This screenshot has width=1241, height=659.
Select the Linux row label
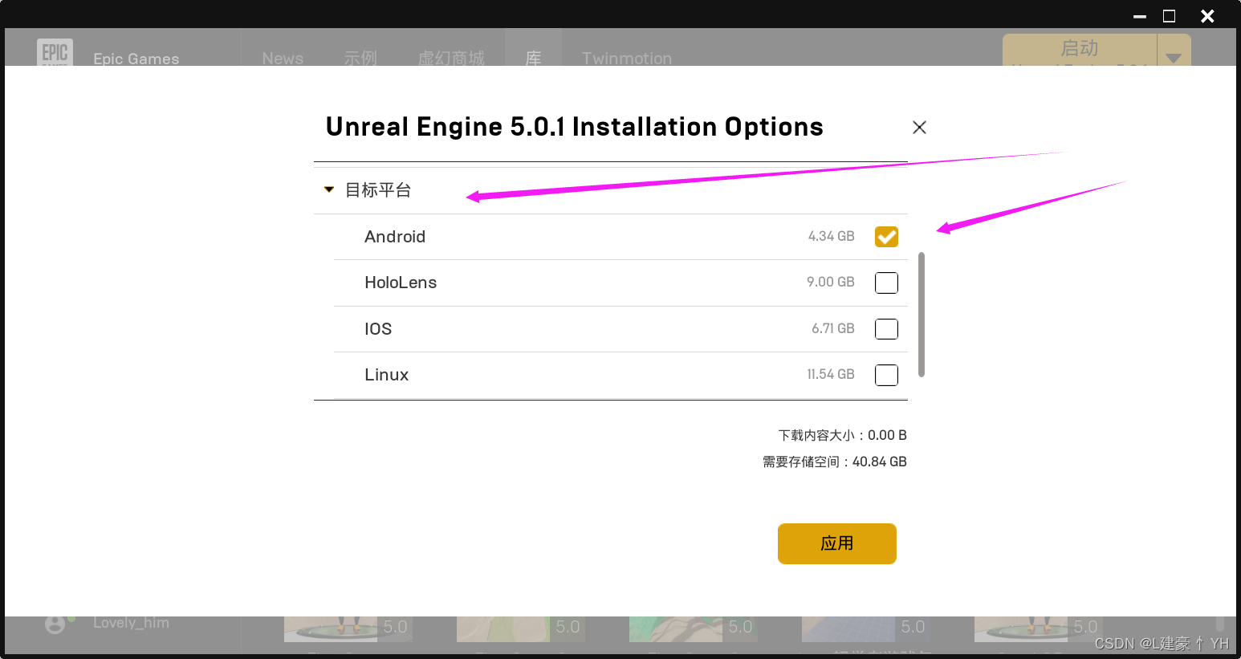tap(386, 375)
